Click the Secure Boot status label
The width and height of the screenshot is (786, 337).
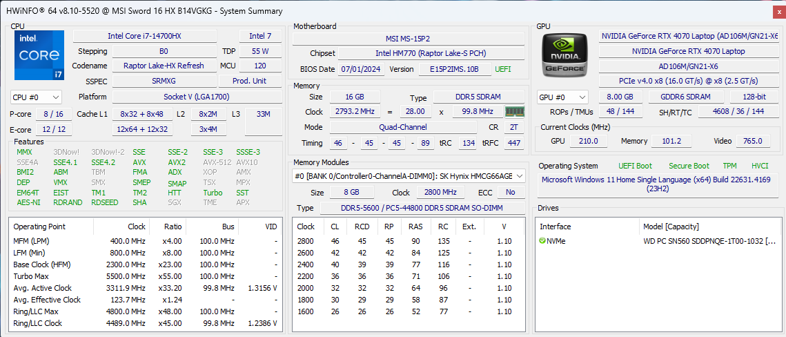tap(688, 166)
